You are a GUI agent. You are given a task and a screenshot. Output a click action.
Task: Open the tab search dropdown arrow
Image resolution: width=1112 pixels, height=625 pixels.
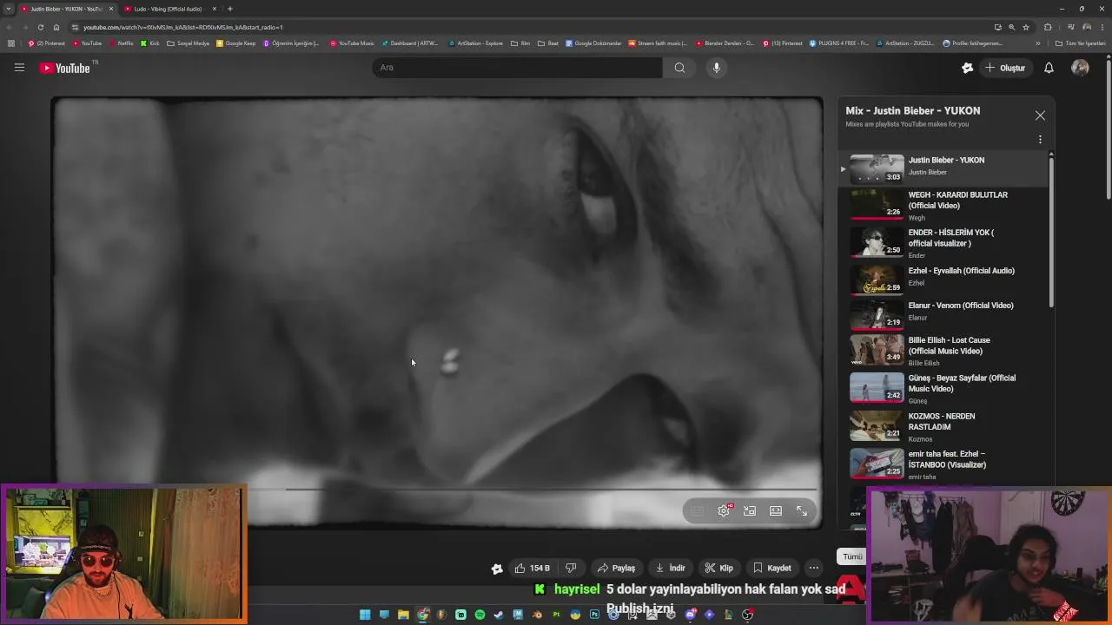coord(8,9)
